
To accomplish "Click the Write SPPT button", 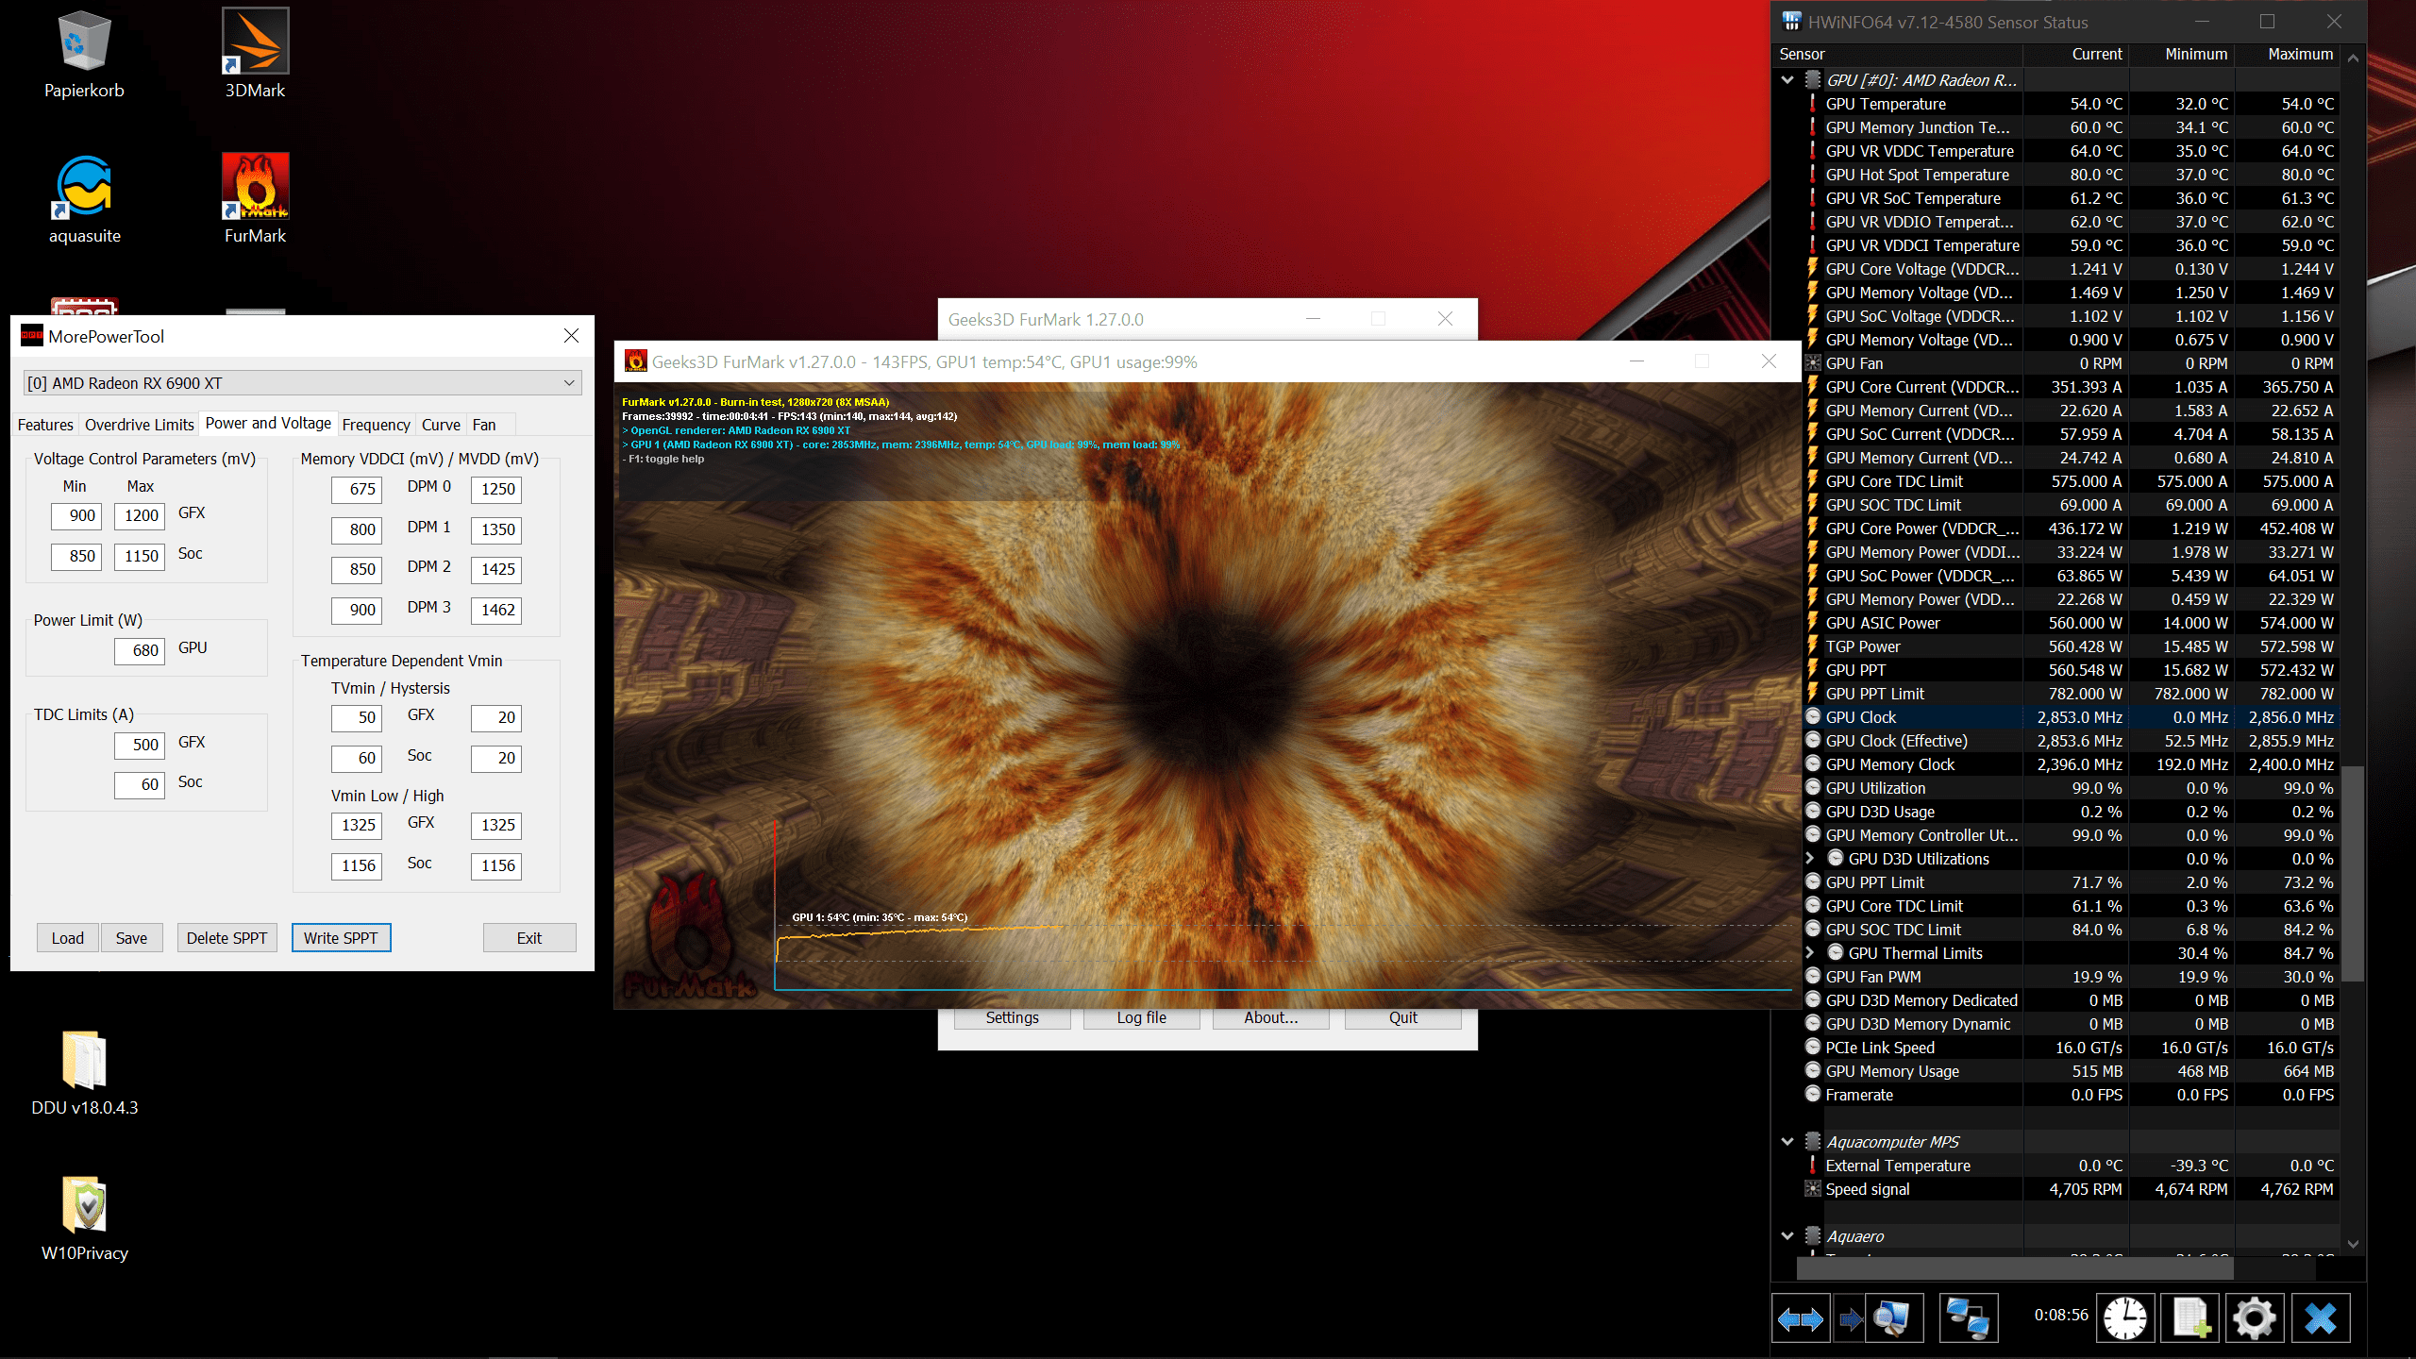I will coord(341,938).
